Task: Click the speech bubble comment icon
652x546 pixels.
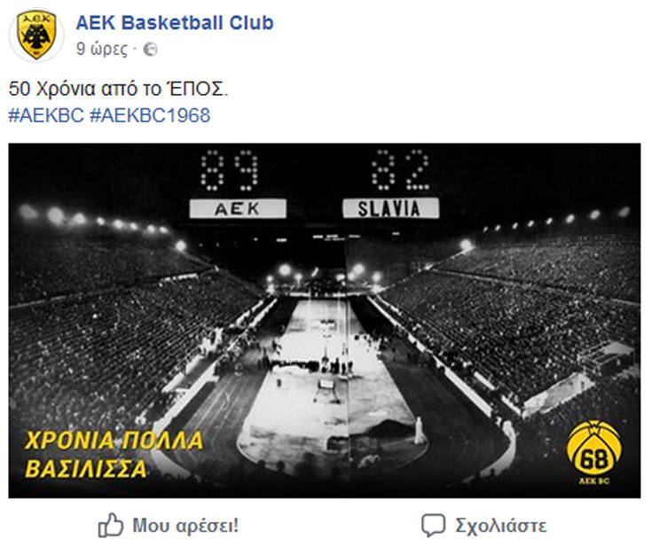Action: click(x=433, y=526)
